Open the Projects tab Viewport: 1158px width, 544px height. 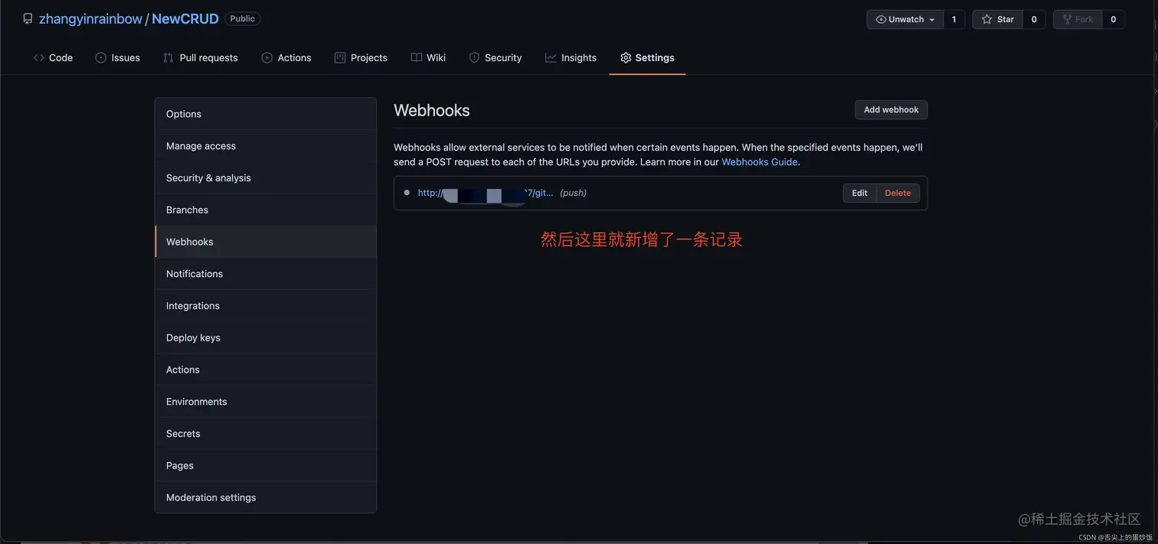361,57
